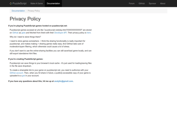Go to Documentation via breadcrumb link
Screen dimensions: 177x133
18,11
